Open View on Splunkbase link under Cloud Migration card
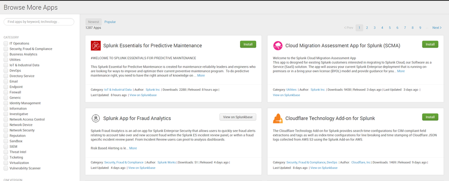 pos(286,95)
